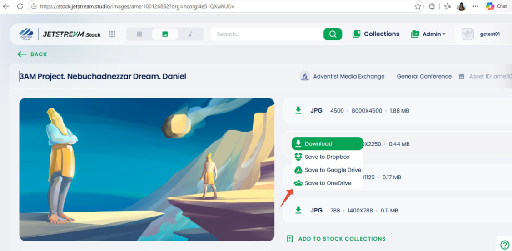Viewport: 512px width, 251px height.
Task: Focus the Search input field
Action: (x=267, y=34)
